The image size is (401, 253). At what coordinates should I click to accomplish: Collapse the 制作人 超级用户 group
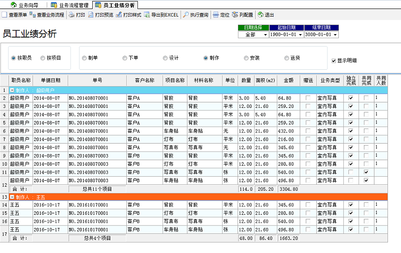(12, 90)
